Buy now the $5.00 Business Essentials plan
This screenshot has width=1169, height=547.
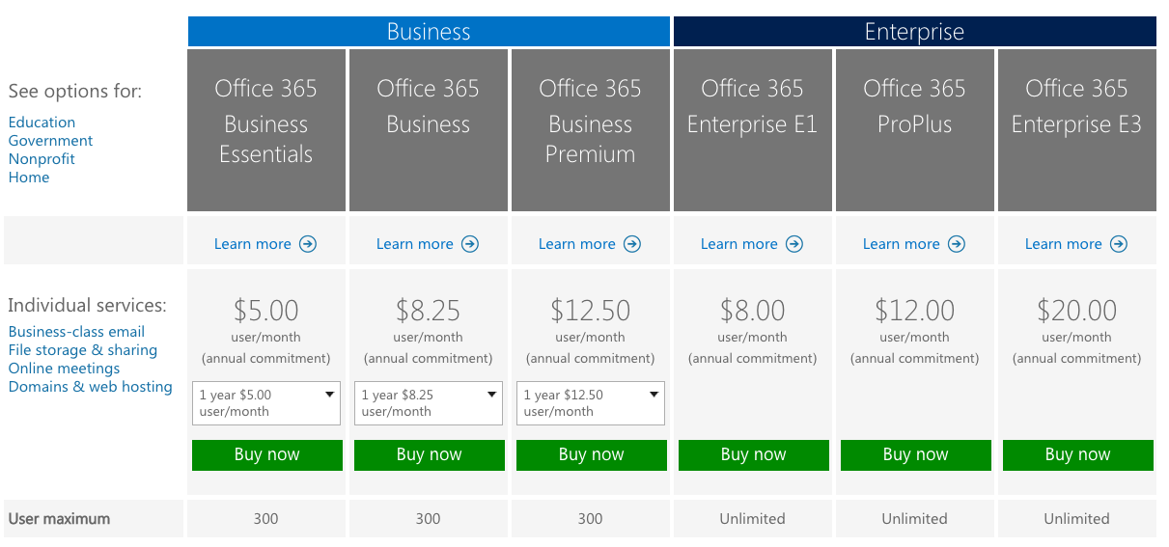click(267, 455)
